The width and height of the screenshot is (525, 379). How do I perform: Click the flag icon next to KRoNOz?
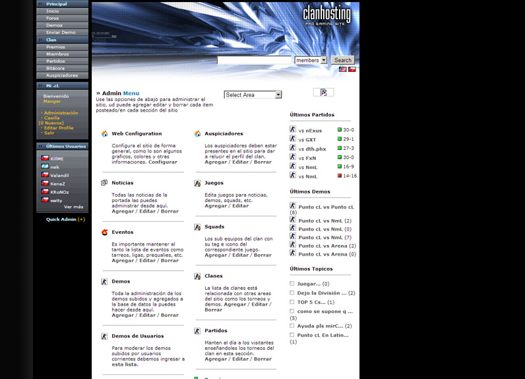point(45,191)
